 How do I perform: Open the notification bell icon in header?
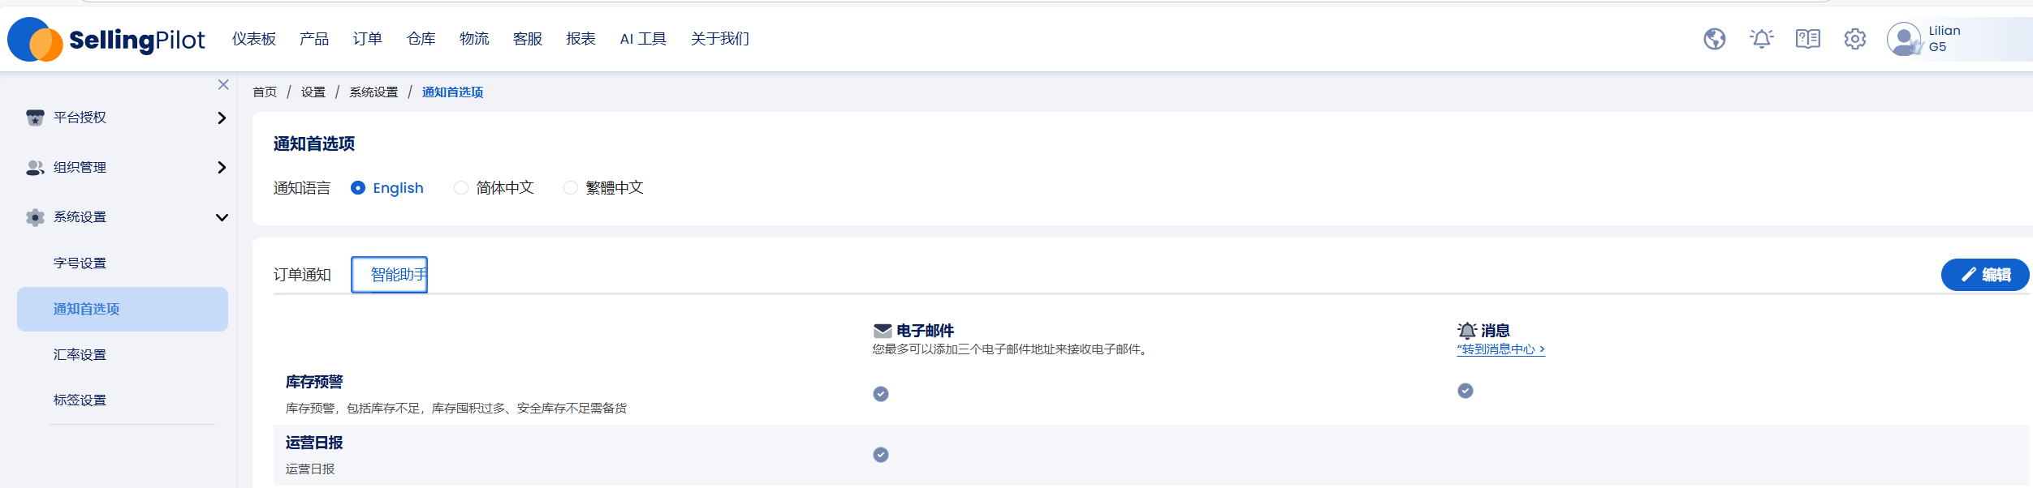click(x=1761, y=39)
